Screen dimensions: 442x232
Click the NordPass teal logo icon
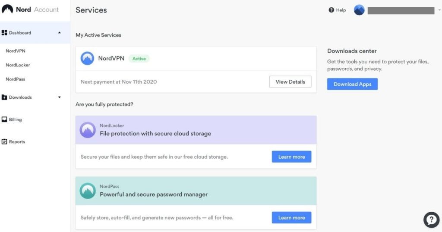pos(88,191)
